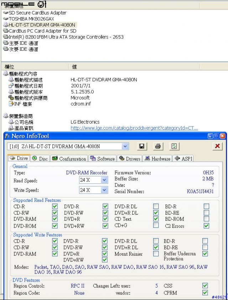Switch to the Drive tab
The width and height of the screenshot is (228, 300).
(x=19, y=158)
